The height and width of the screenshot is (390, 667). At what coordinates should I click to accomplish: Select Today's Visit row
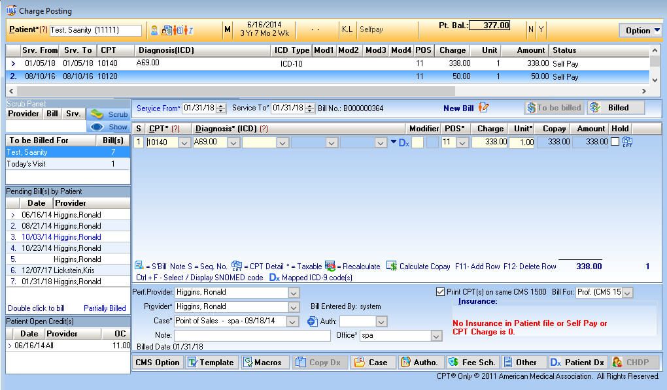click(x=68, y=164)
